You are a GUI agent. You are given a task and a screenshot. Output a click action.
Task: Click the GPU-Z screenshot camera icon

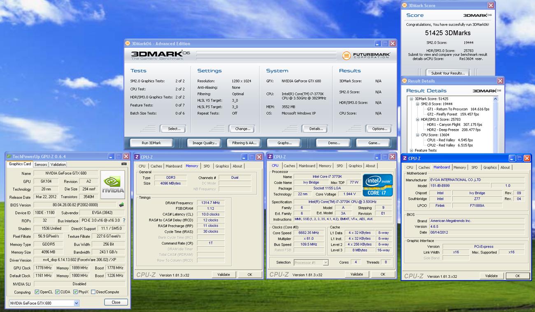tap(124, 164)
